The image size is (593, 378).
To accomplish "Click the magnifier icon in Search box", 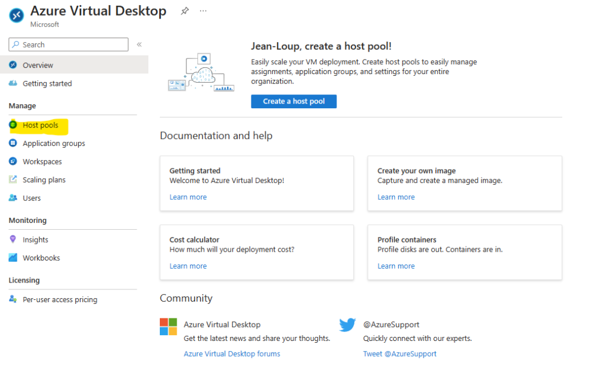I will [16, 45].
